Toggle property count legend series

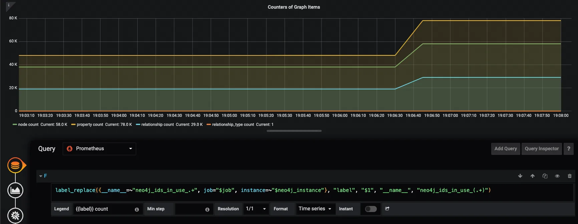tap(90, 125)
